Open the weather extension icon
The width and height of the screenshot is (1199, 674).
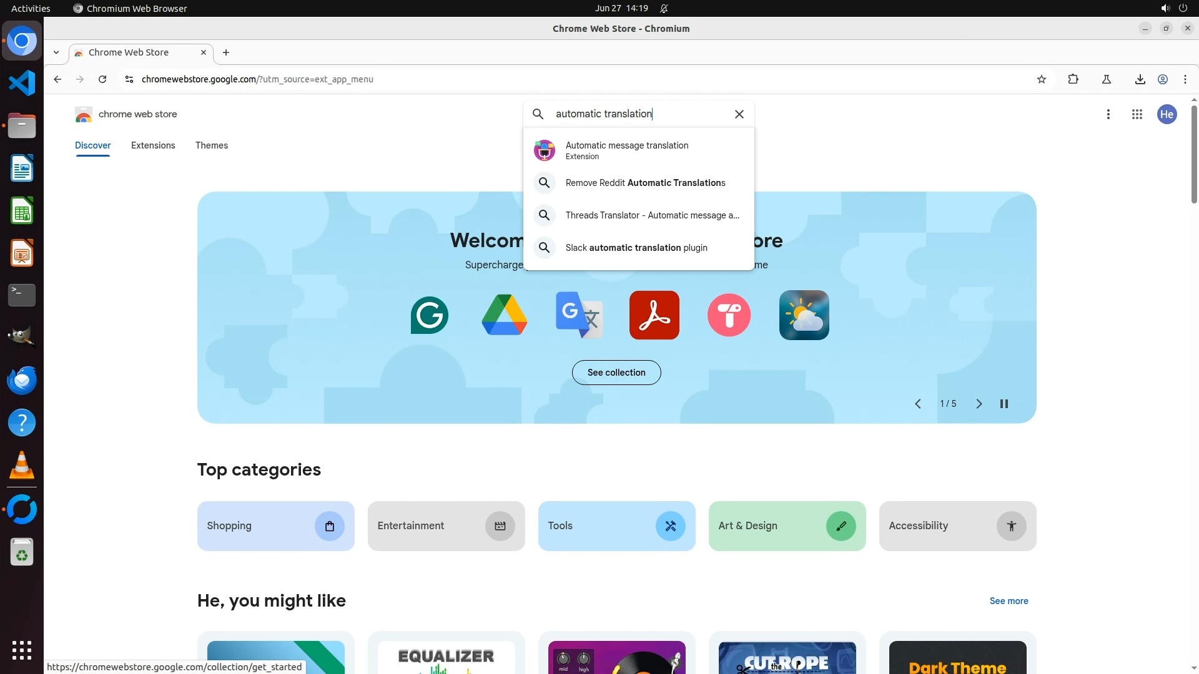click(804, 315)
